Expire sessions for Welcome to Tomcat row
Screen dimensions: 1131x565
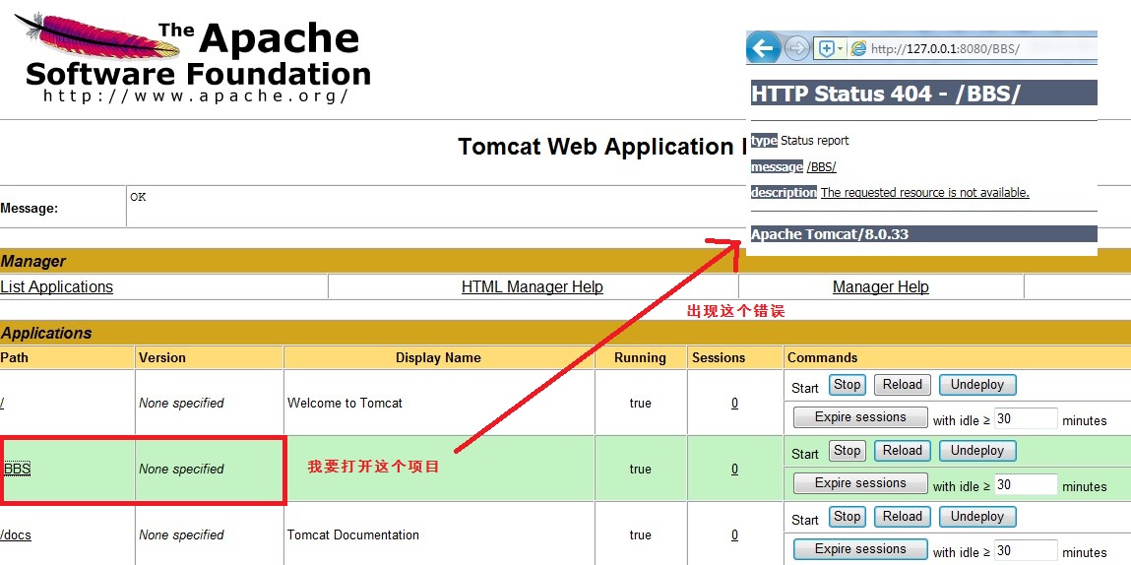tap(860, 417)
